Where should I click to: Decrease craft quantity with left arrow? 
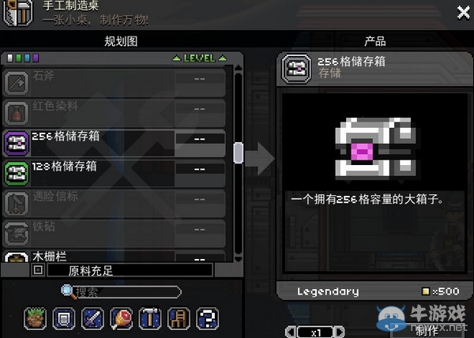290,332
